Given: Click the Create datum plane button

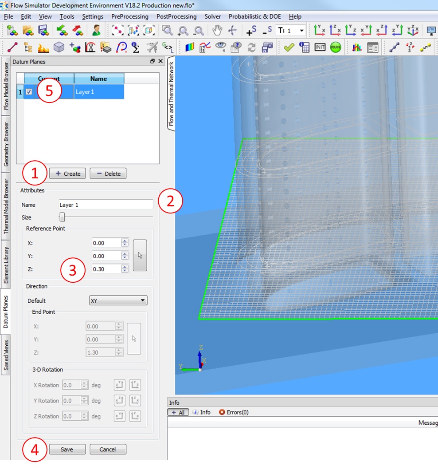Looking at the screenshot, I should 68,174.
